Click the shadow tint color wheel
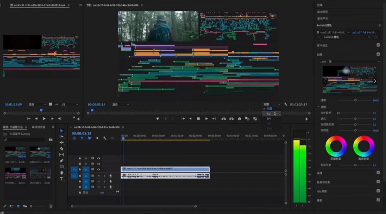 [336, 146]
